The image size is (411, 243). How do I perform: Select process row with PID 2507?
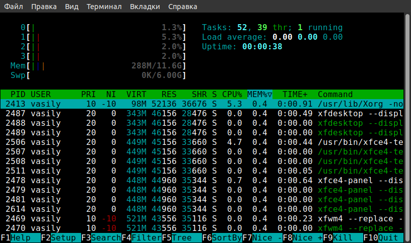click(x=202, y=151)
